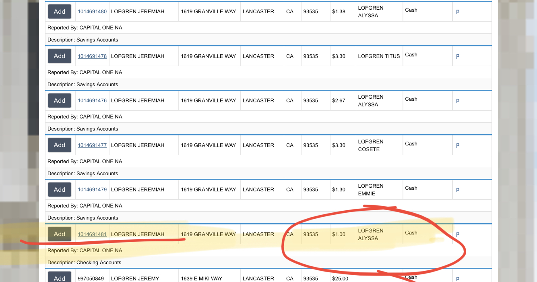This screenshot has height=282, width=537.
Task: Add property 1014691477 to claim
Action: point(60,145)
